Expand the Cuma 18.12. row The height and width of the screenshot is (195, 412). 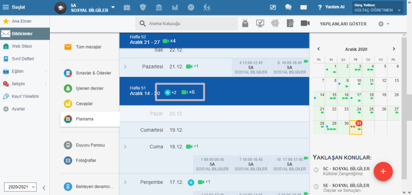coord(125,146)
